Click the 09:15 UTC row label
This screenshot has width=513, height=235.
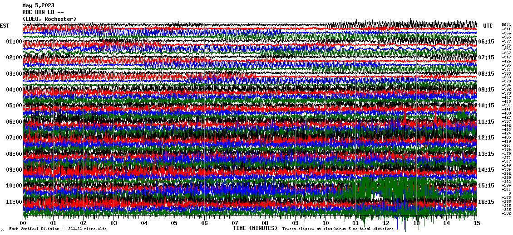tap(486, 90)
